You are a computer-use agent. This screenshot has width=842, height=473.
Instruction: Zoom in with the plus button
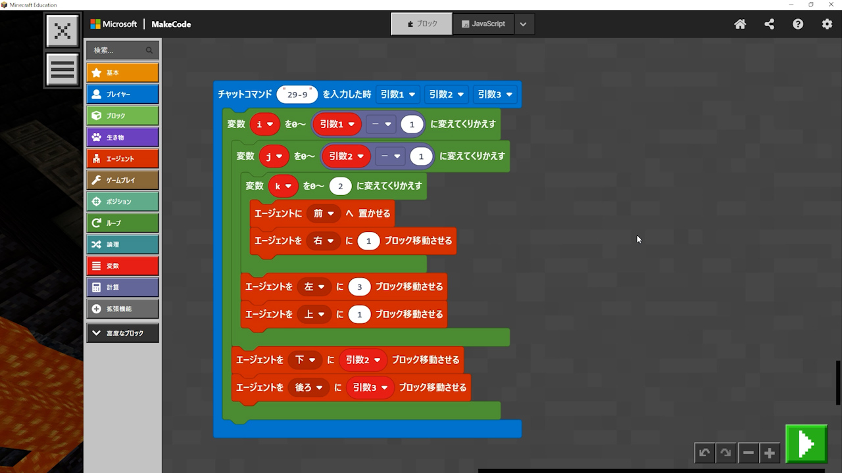coord(770,453)
